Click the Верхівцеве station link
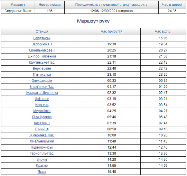 pyautogui.click(x=42, y=68)
